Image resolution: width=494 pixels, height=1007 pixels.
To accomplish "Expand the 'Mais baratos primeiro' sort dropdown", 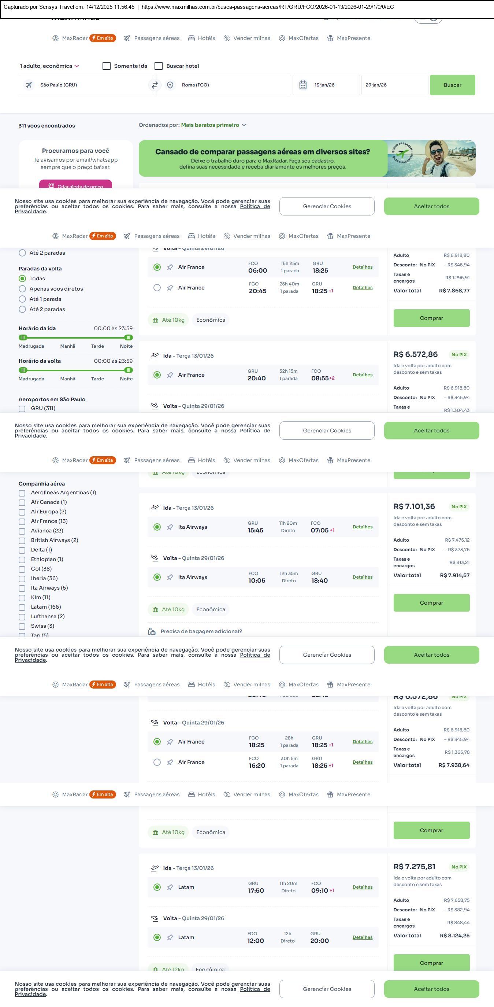I will pos(213,125).
